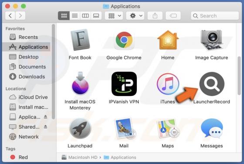The height and width of the screenshot is (164, 244).
Task: Select the LauncherRecord magnifier app icon
Action: (x=212, y=84)
